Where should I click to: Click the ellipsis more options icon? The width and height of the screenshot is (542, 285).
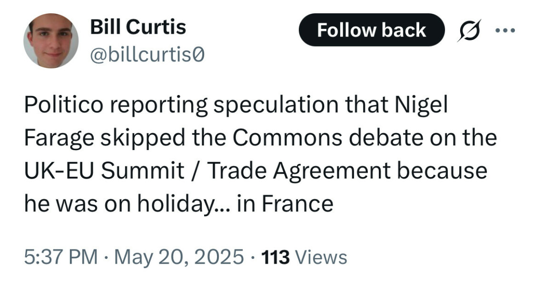(506, 30)
